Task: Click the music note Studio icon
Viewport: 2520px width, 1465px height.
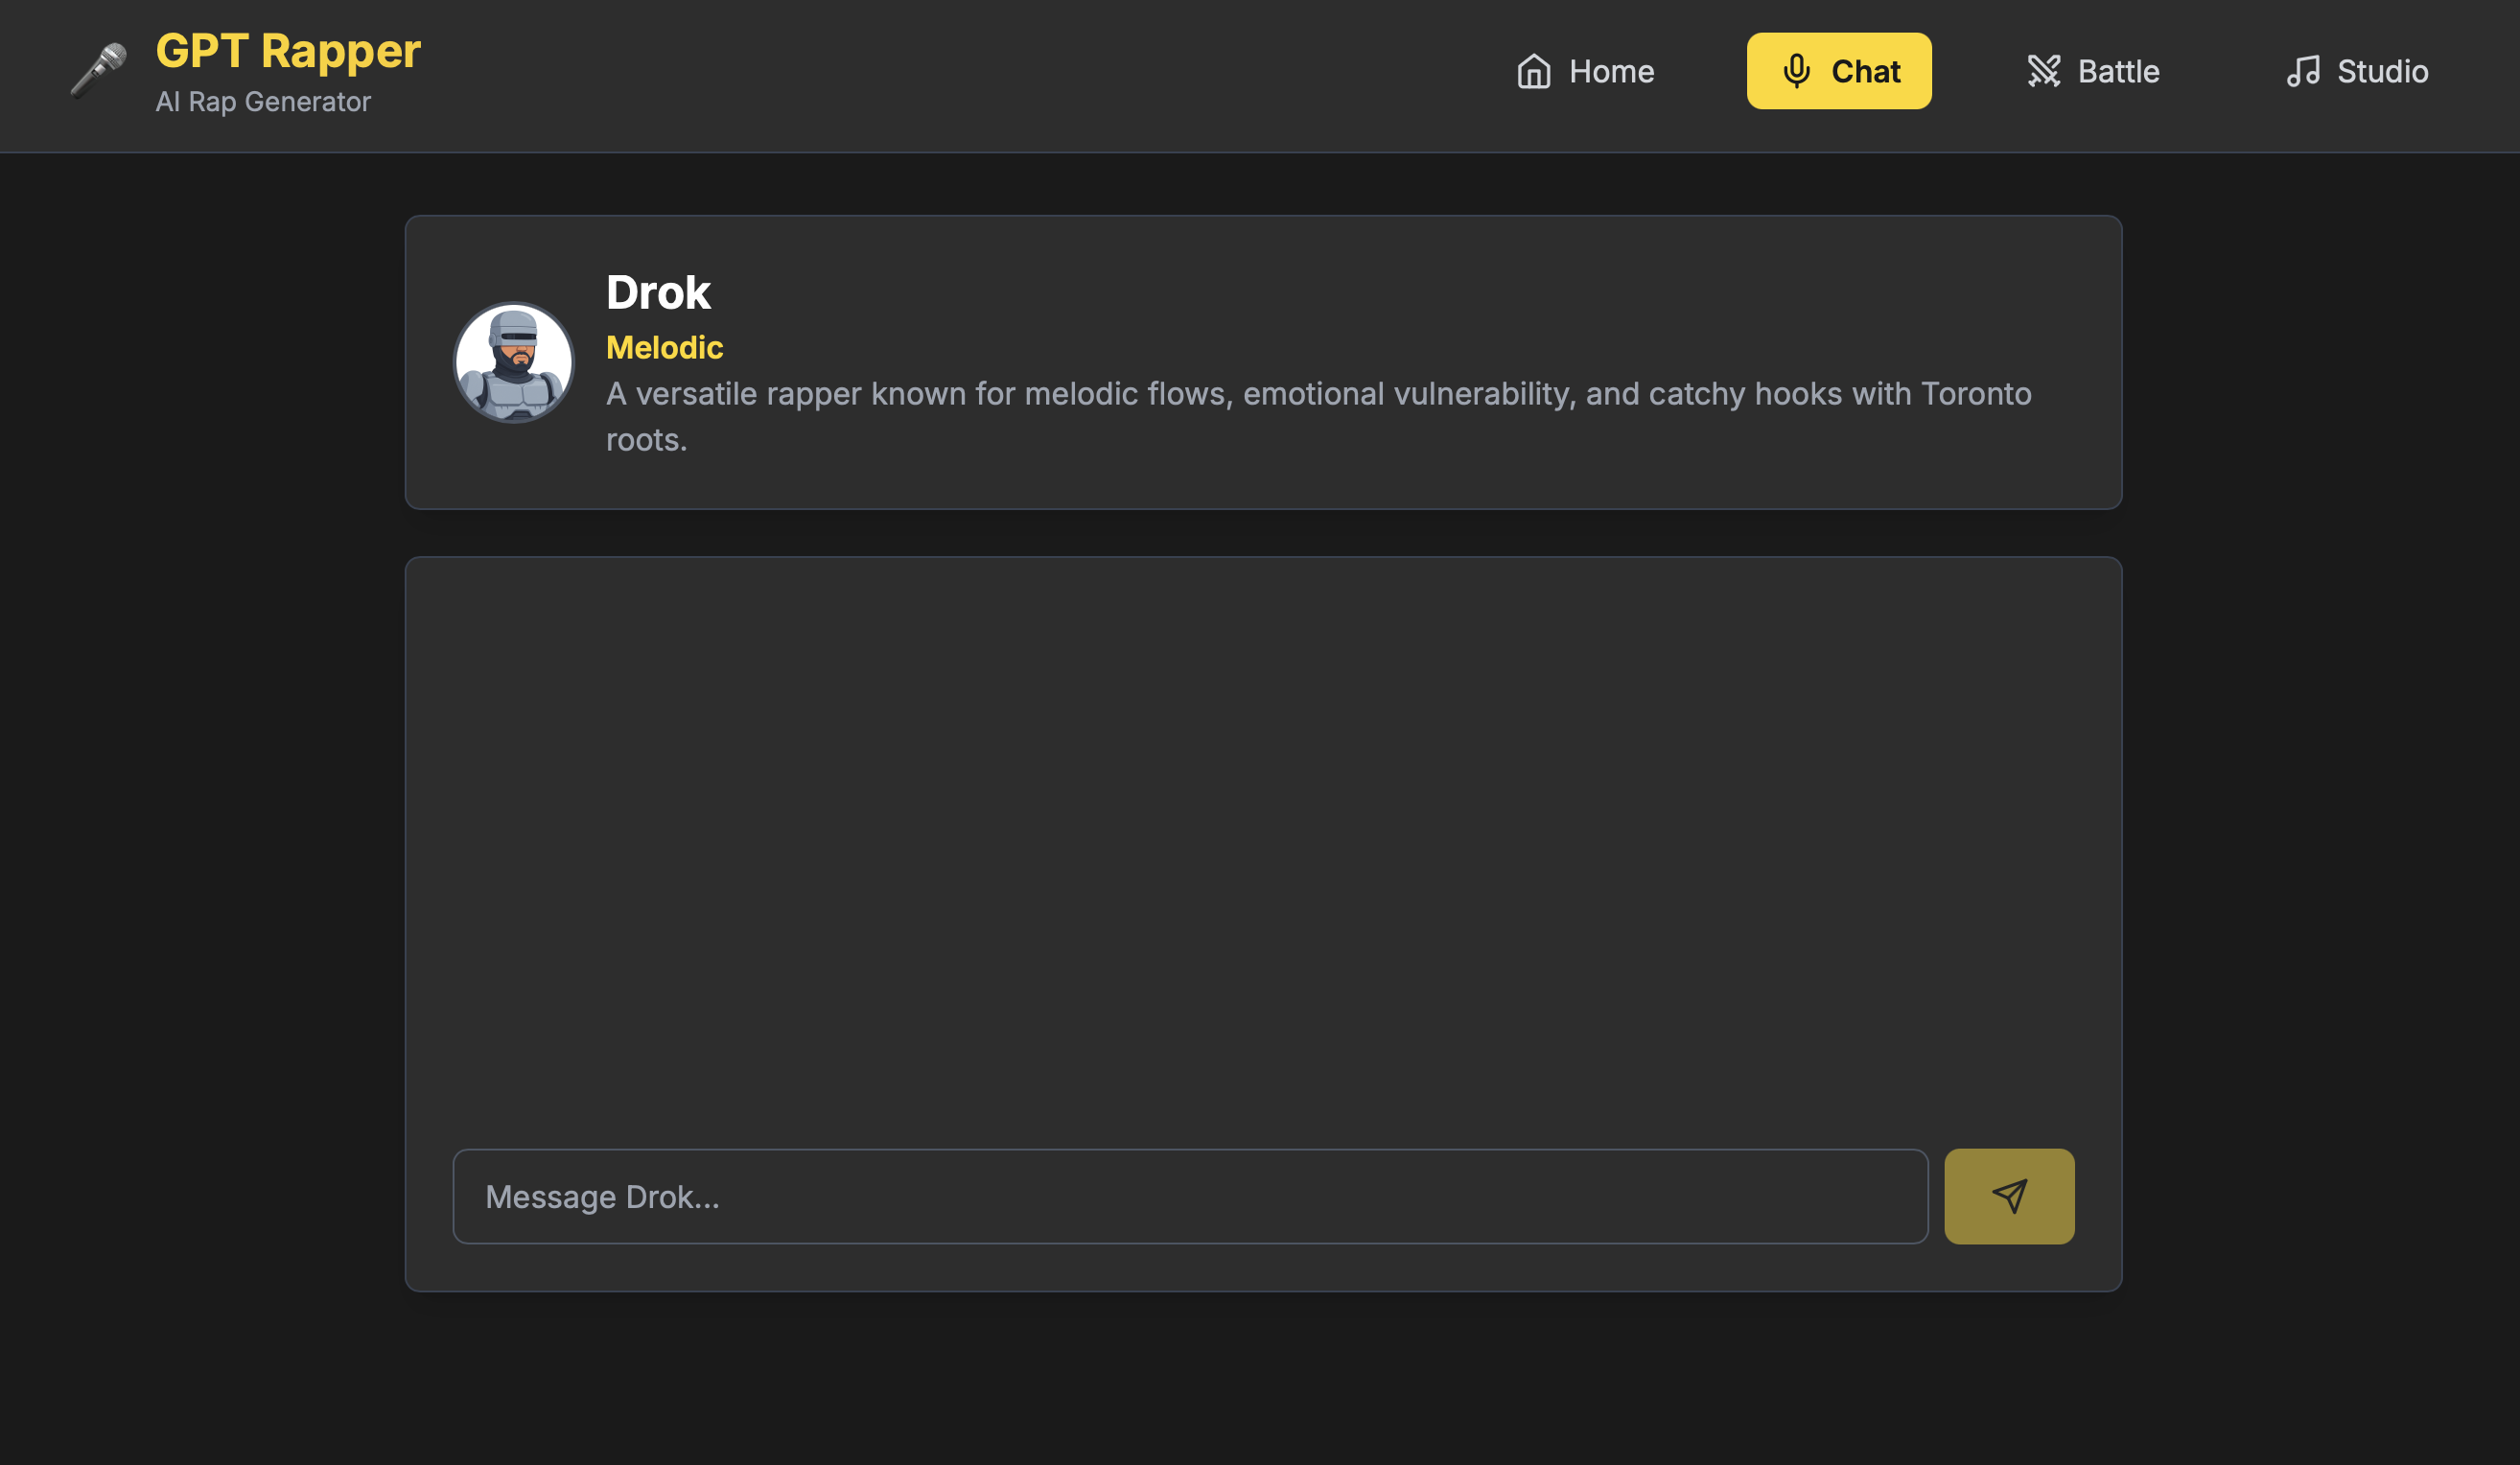Action: pyautogui.click(x=2302, y=72)
